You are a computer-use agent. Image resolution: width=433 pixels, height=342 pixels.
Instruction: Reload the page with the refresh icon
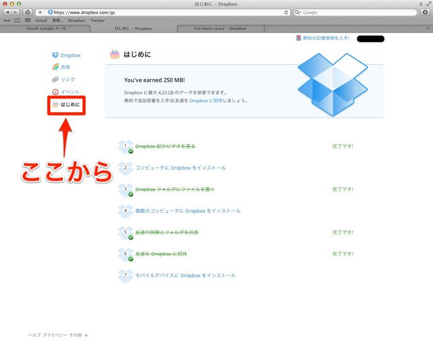(x=286, y=12)
